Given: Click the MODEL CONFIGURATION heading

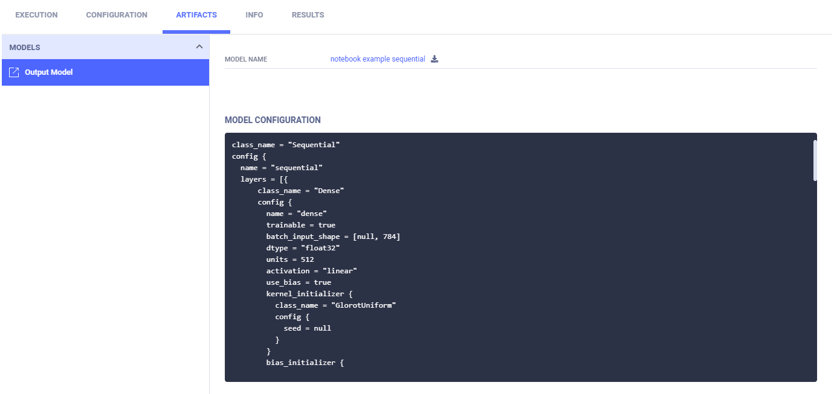Looking at the screenshot, I should (273, 120).
